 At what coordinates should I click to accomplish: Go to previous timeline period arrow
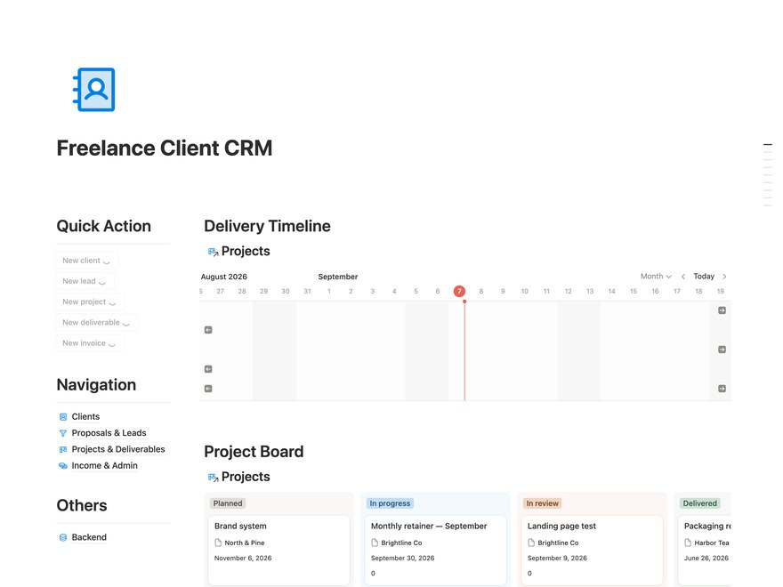coord(683,277)
